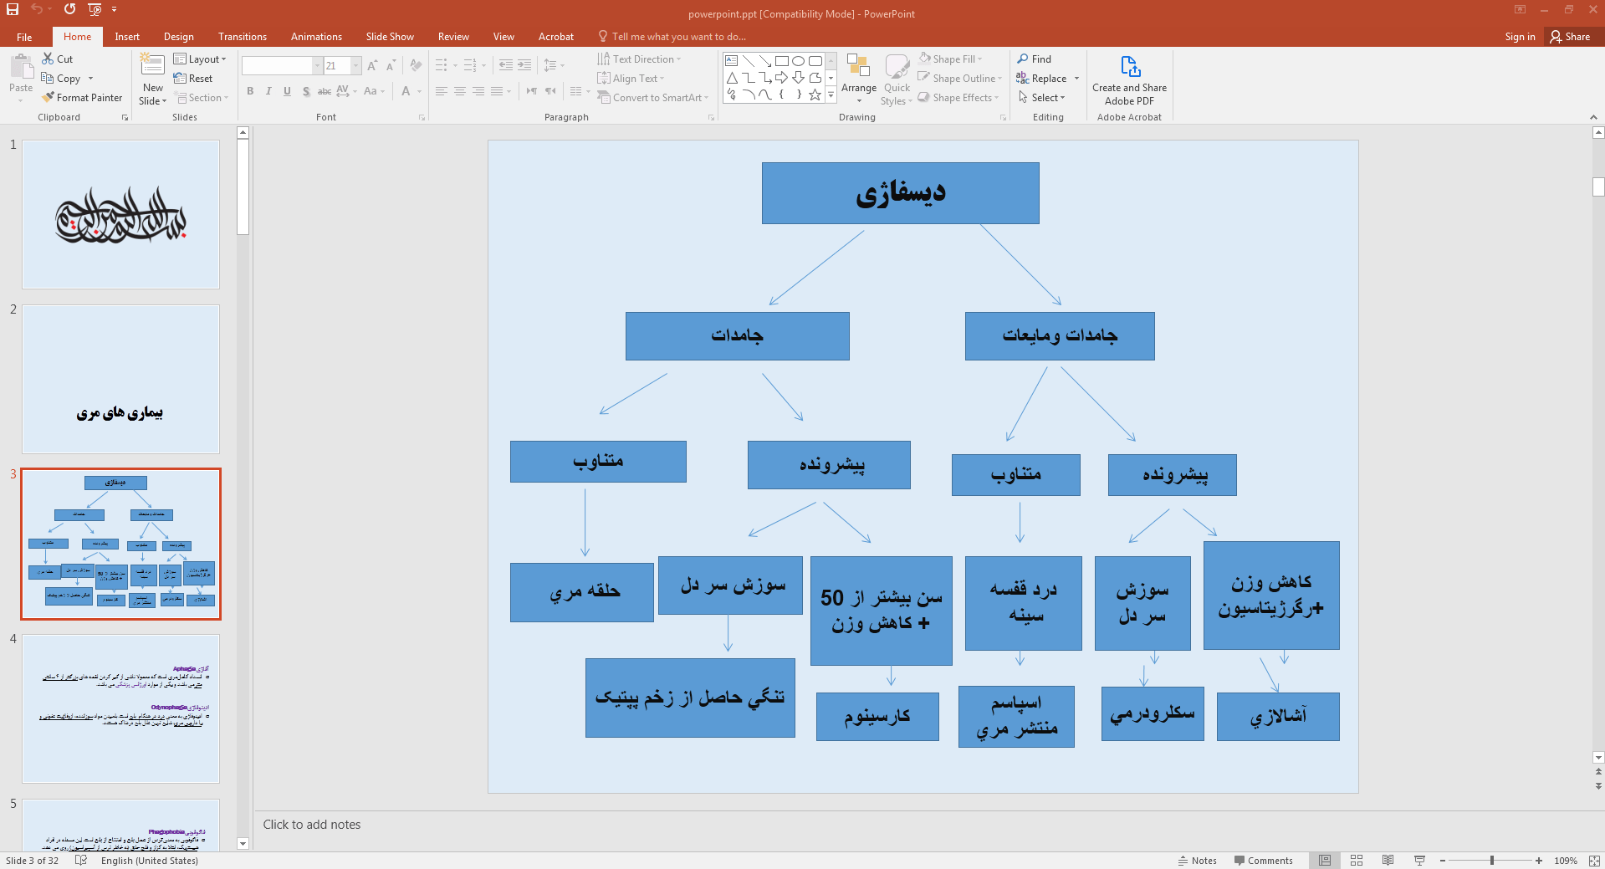This screenshot has width=1605, height=869.
Task: Open the Shape Fill dropdown
Action: tap(952, 59)
